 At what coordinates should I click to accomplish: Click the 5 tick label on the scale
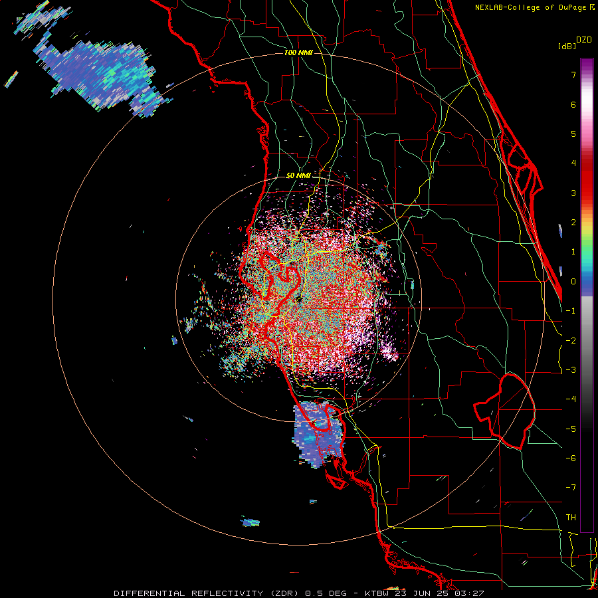coord(573,134)
